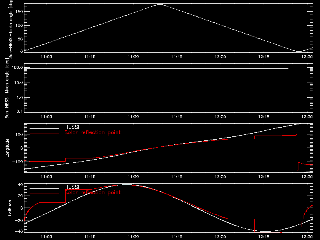Click the 0.1 tick on Moon angle axis
320x240 pixels.
pos(20,112)
